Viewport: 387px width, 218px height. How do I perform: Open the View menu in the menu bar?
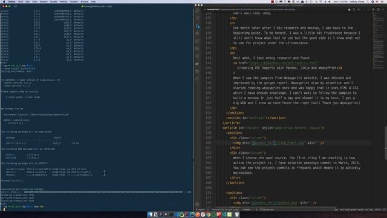click(x=34, y=1)
